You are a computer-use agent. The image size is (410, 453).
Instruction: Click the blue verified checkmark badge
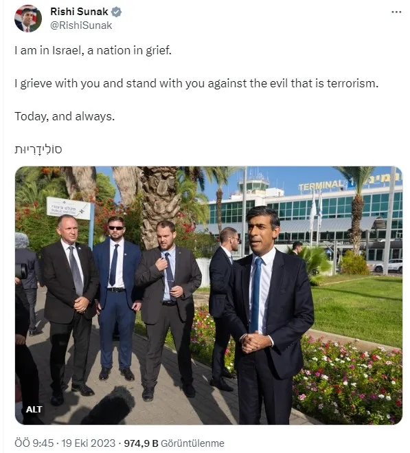pos(116,12)
